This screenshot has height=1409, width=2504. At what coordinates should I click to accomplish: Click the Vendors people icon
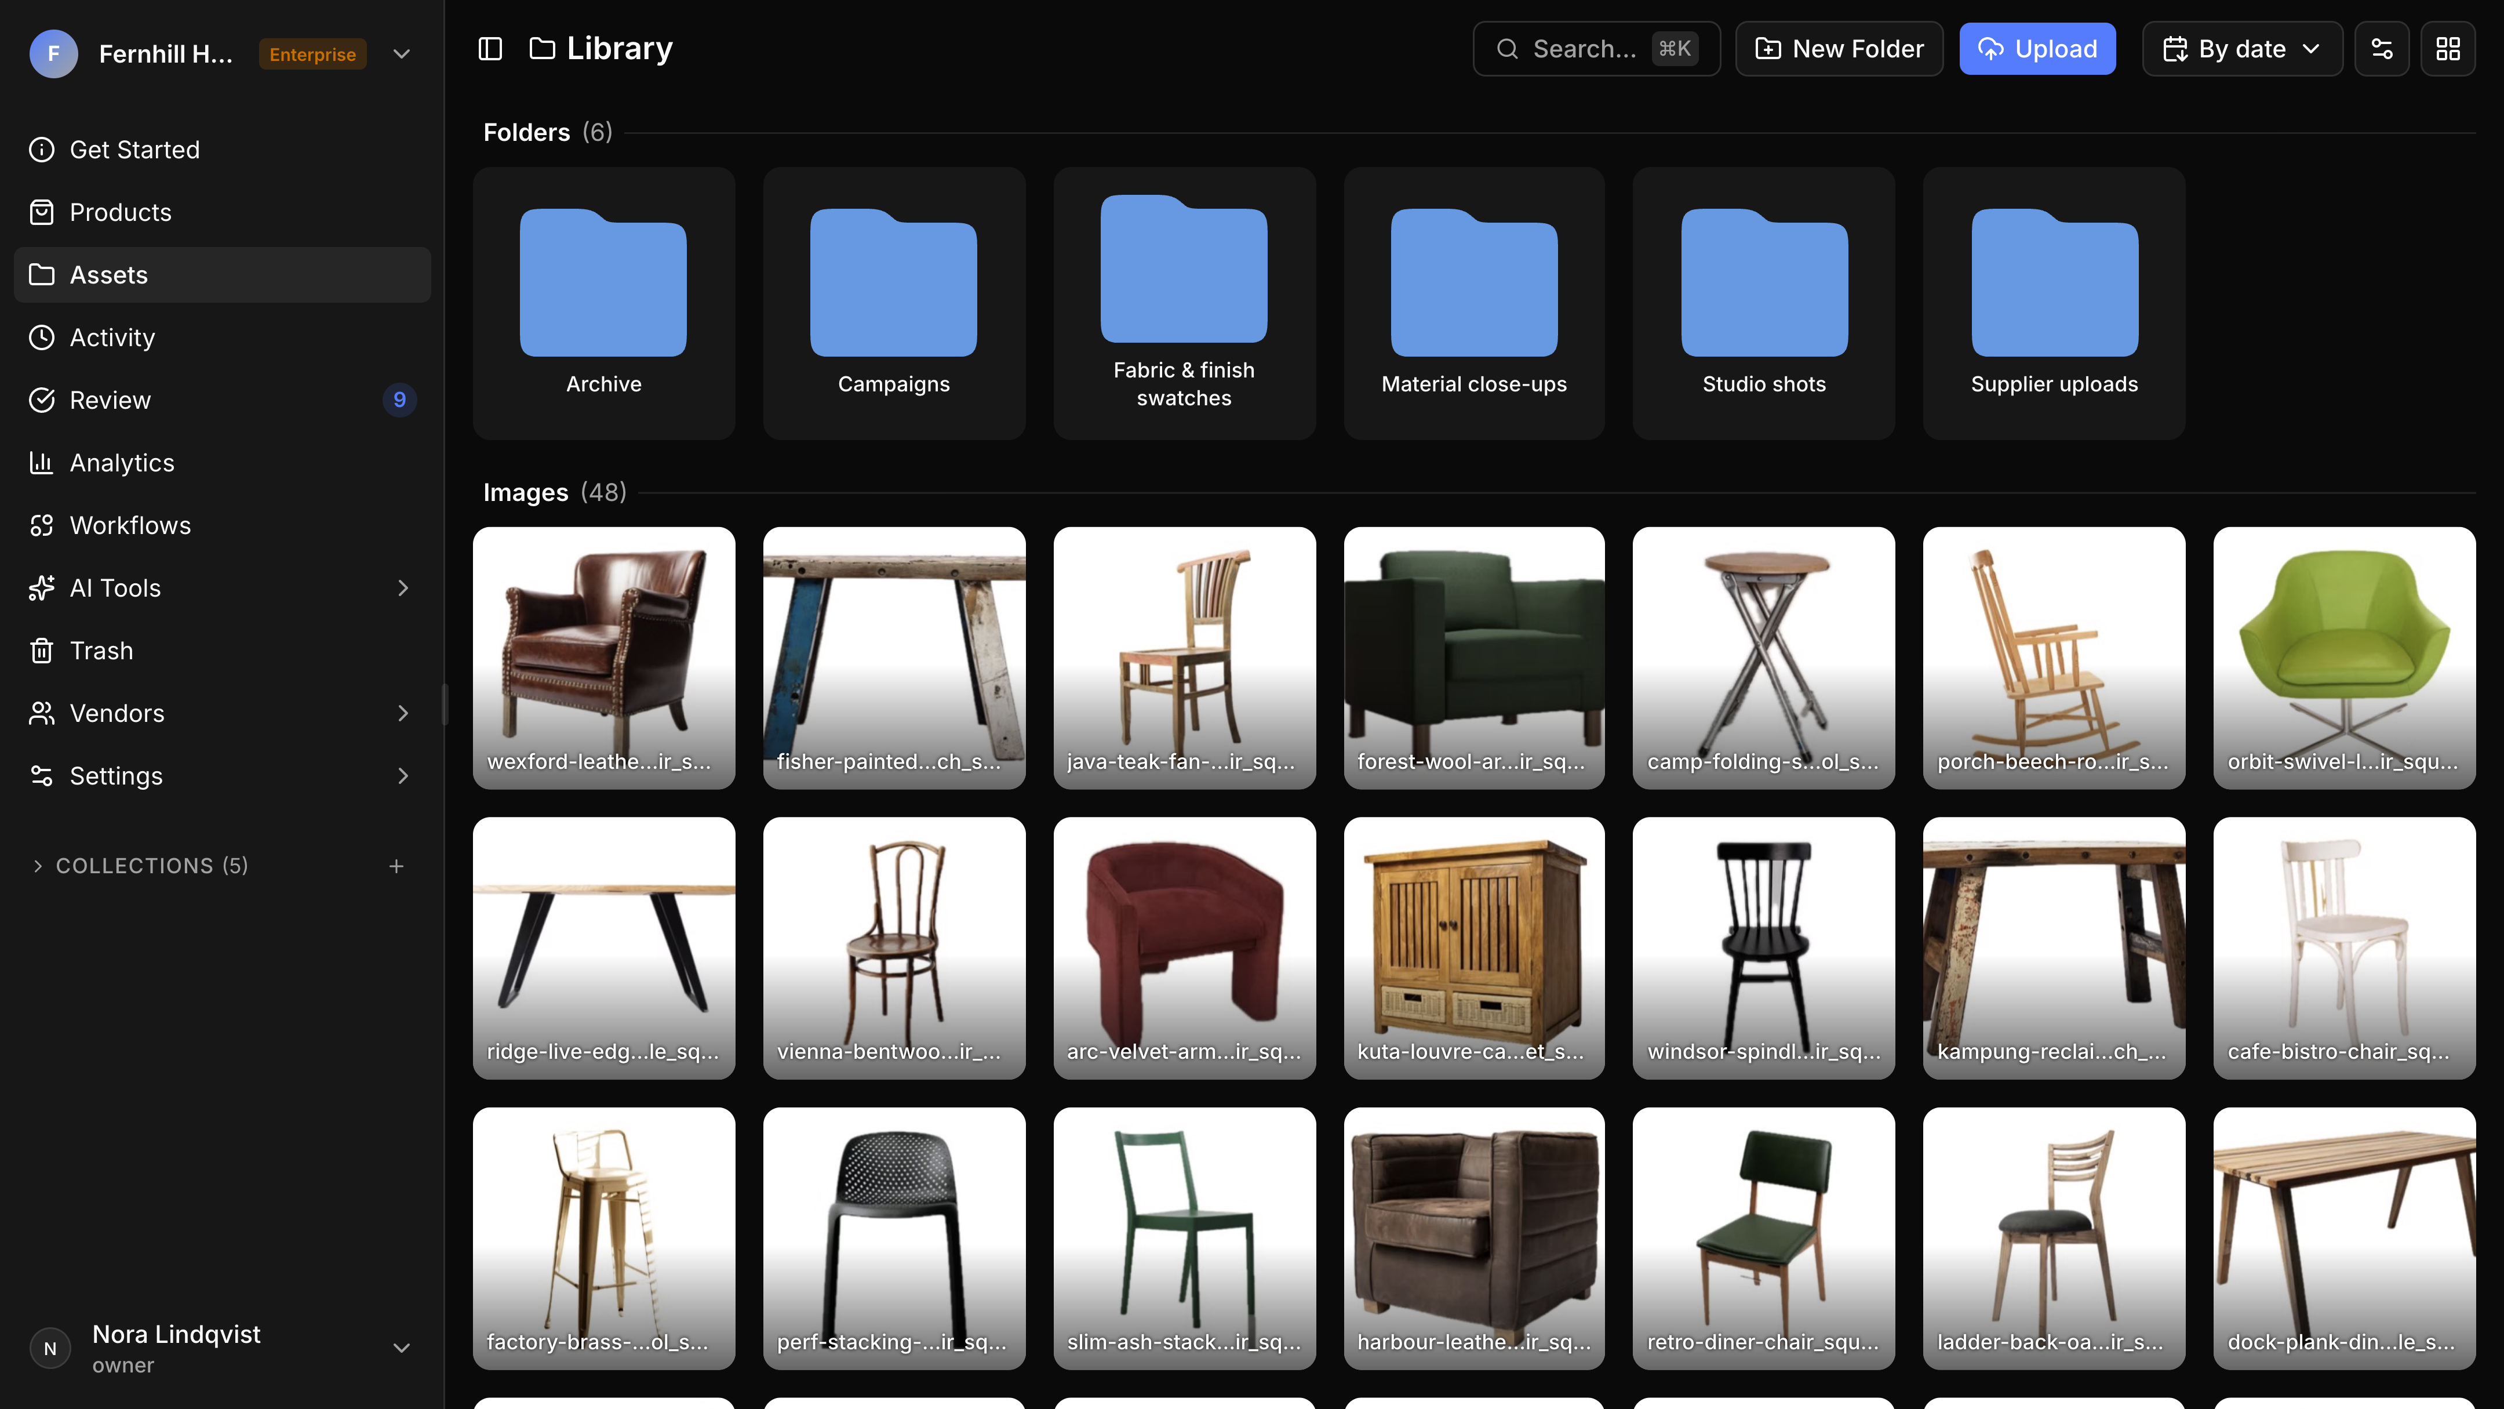point(42,713)
